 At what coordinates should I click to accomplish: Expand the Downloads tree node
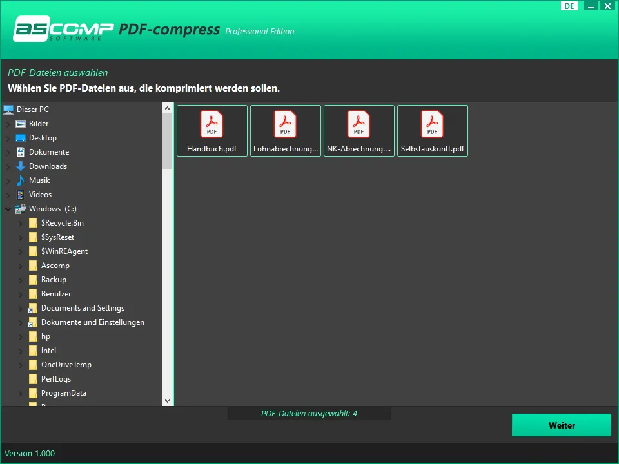8,166
